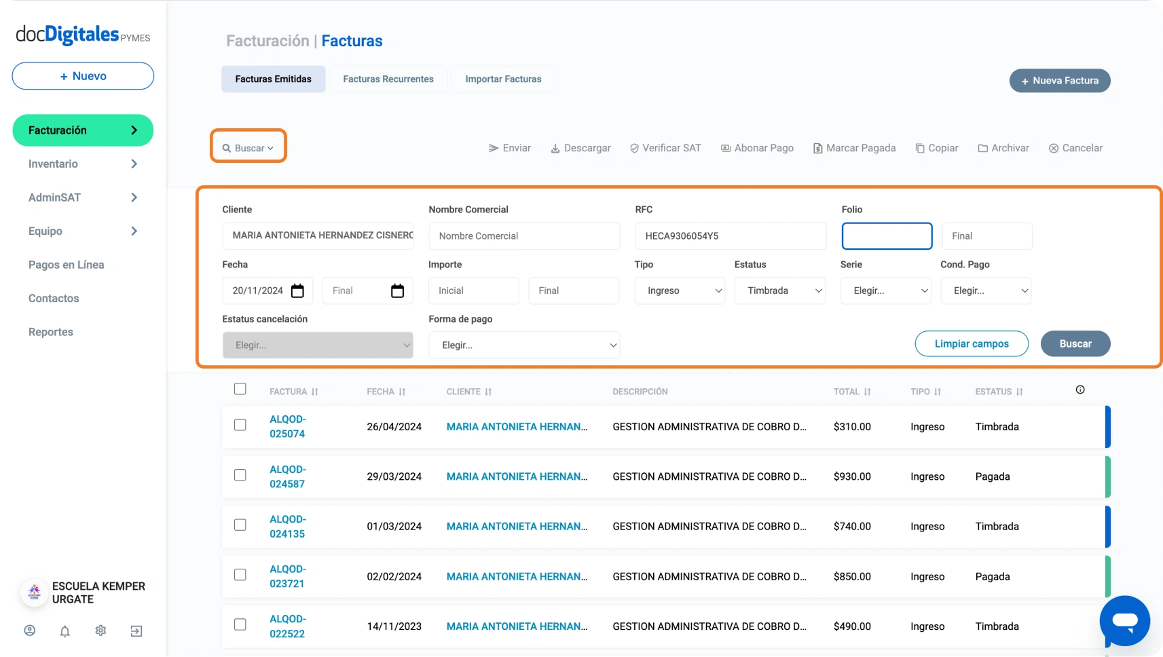This screenshot has width=1163, height=657.
Task: Open the initial date calendar picker
Action: point(297,290)
